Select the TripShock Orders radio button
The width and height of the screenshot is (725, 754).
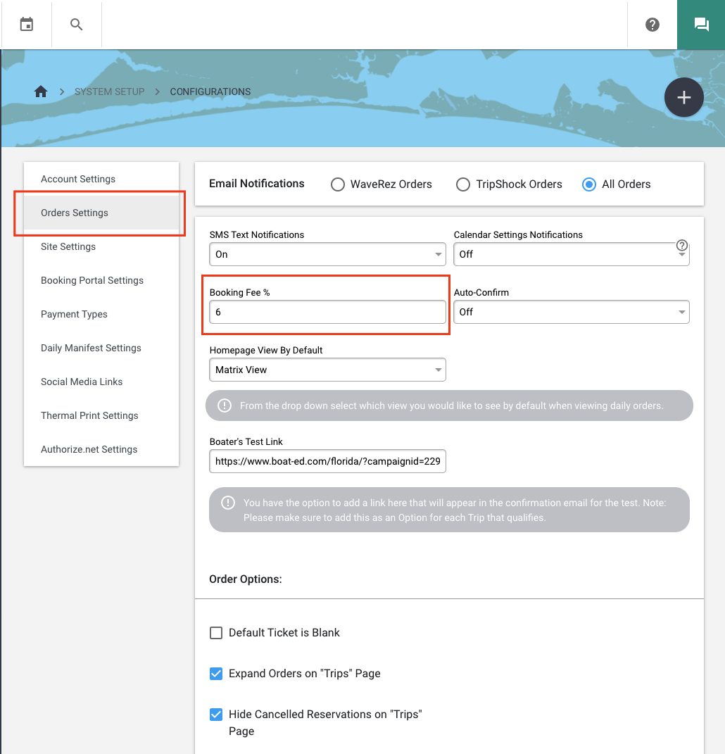[463, 184]
